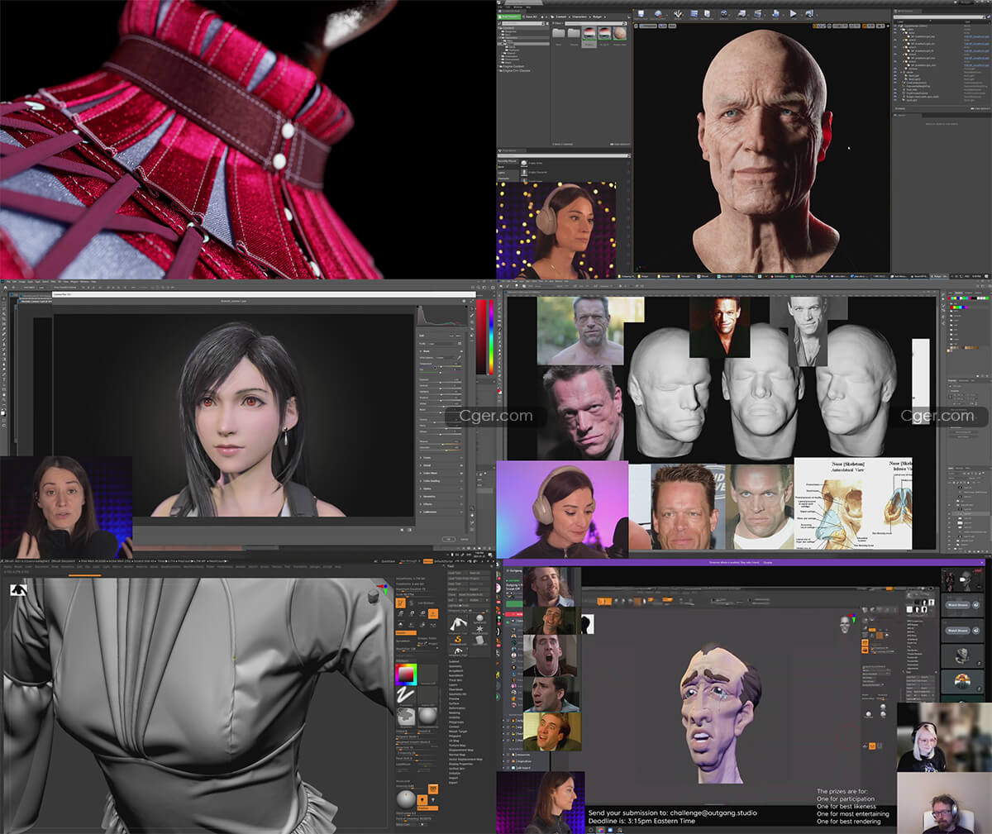Screen dimensions: 992x834
Task: Open the Modes icon in Unreal Editor toolbar
Action: [677, 14]
